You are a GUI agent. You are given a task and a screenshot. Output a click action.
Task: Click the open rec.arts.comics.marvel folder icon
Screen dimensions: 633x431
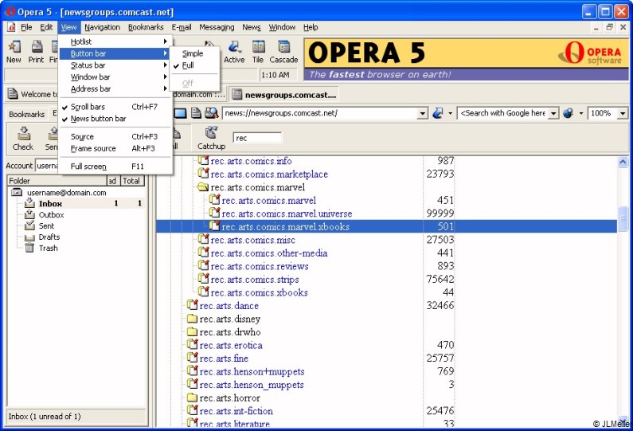tap(203, 187)
